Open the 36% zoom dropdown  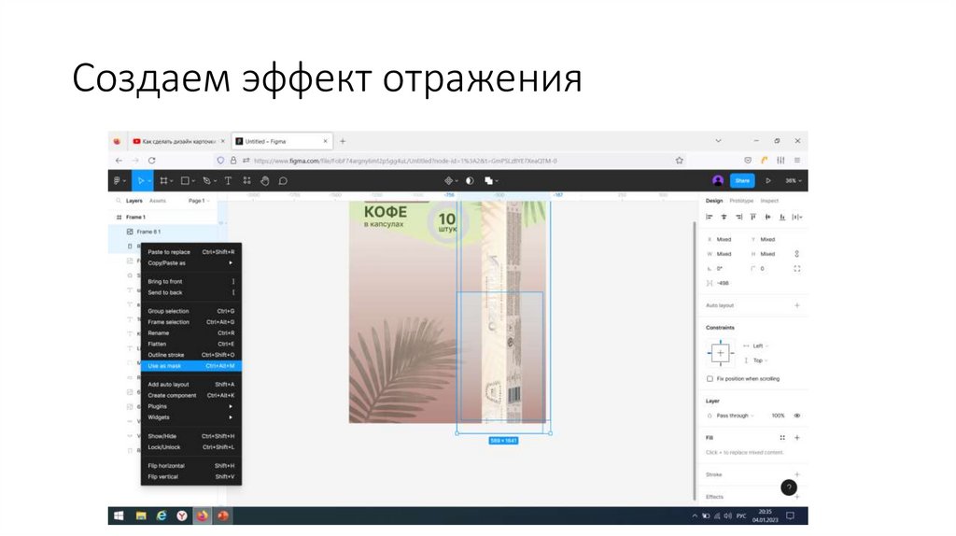click(x=793, y=180)
